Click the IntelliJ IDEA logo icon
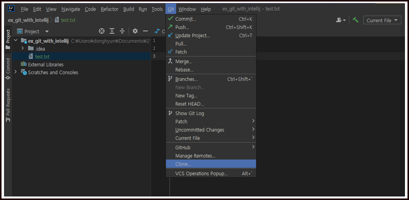This screenshot has width=409, height=200. point(11,9)
